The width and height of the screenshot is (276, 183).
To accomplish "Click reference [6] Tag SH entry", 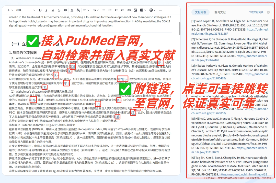I will pyautogui.click(x=230, y=166).
